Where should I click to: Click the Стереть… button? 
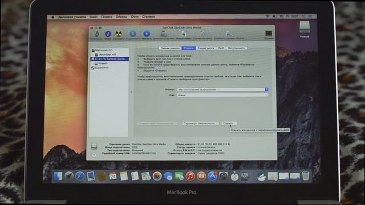click(x=229, y=124)
